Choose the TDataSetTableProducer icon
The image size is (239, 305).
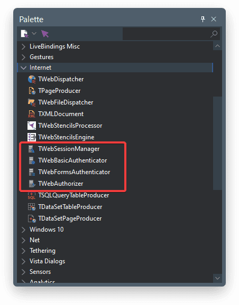[32, 207]
